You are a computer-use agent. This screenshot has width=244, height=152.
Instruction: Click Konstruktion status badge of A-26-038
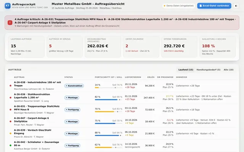coord(74,86)
